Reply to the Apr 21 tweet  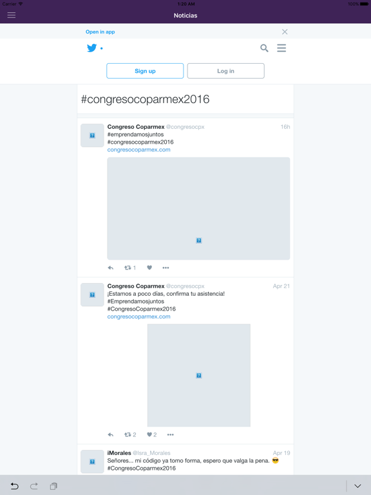[110, 434]
